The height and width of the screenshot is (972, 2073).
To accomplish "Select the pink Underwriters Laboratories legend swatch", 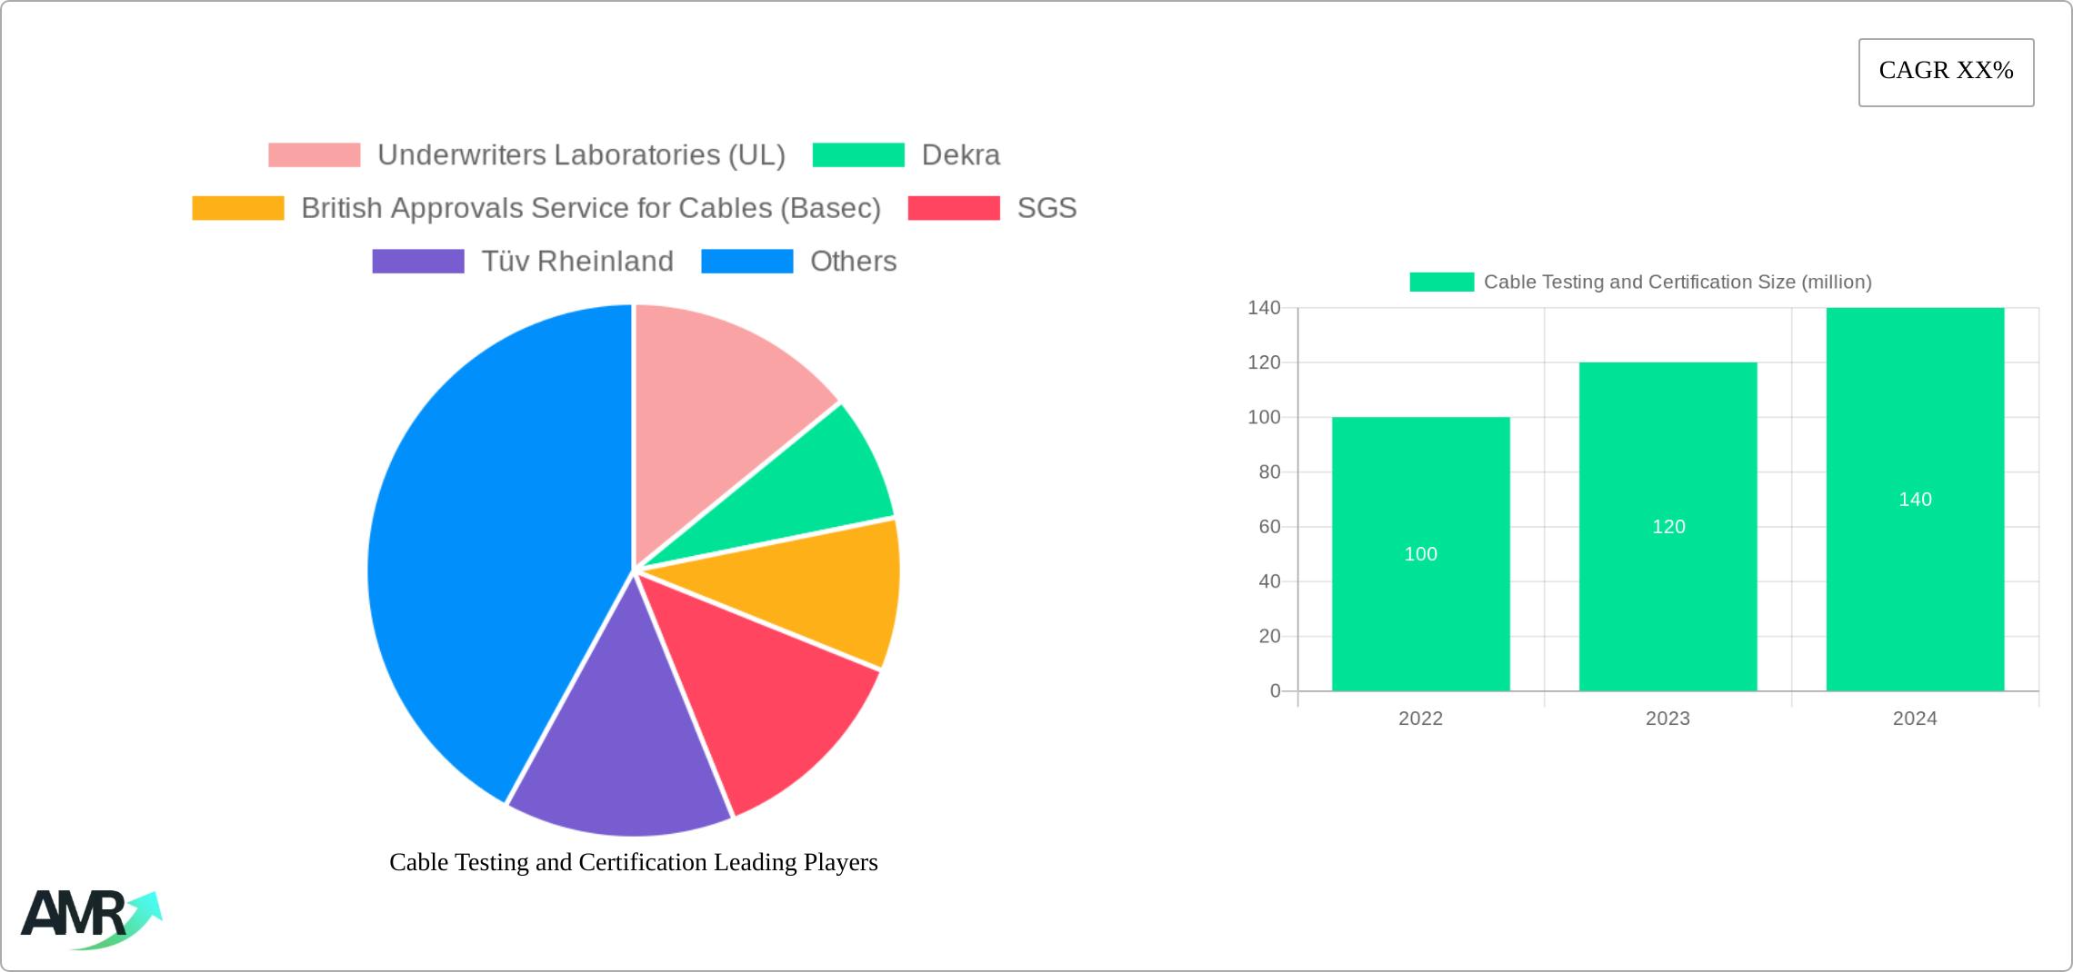I will (314, 154).
